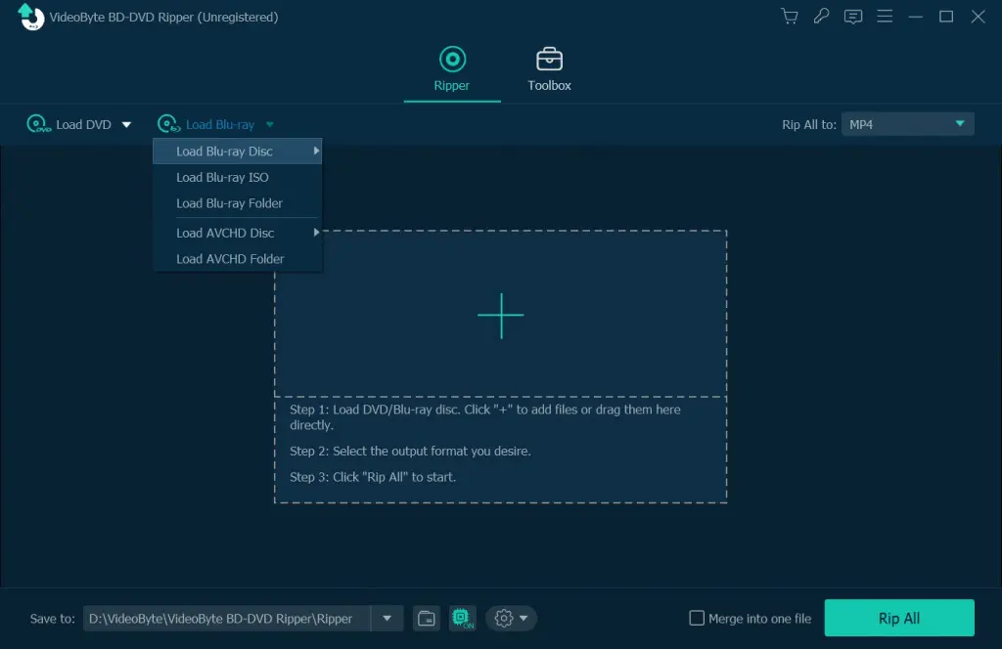Enable Merge into one file checkbox
Image resolution: width=1002 pixels, height=649 pixels.
697,618
